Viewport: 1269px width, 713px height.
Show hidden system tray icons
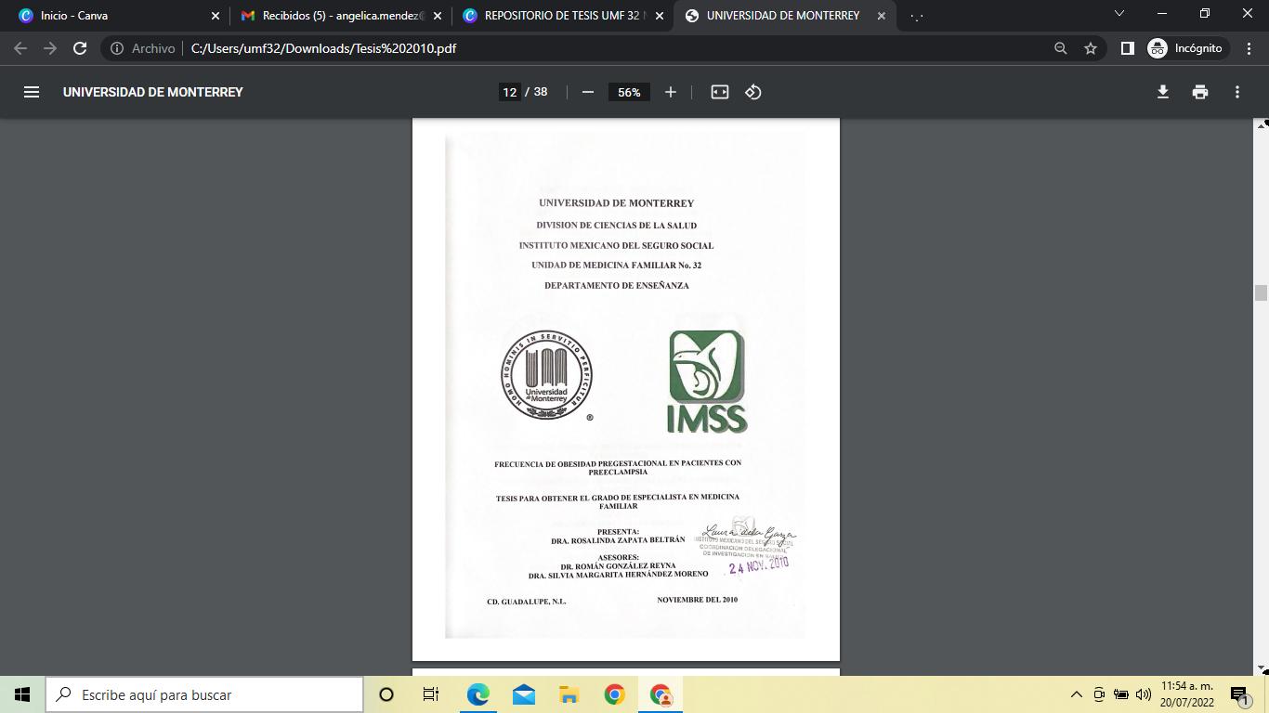click(x=1077, y=694)
